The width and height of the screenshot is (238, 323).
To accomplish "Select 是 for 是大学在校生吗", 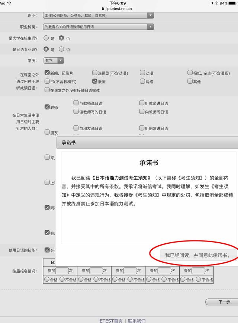I will pos(46,38).
